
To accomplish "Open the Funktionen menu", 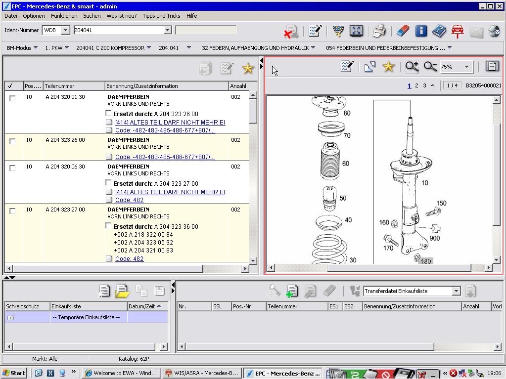I will (64, 16).
